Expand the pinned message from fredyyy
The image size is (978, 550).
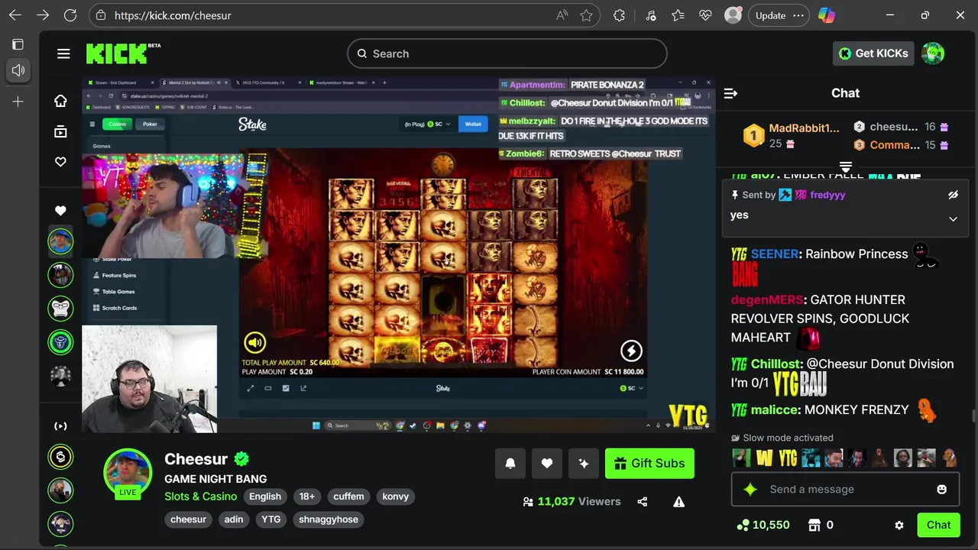tap(953, 219)
